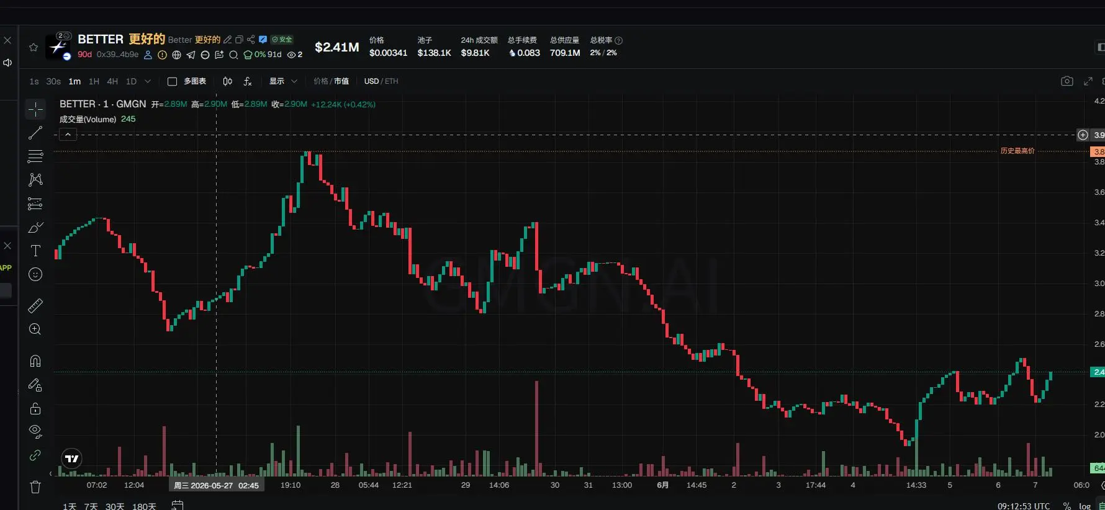Switch chart to 市值 market cap
The image size is (1105, 510).
click(341, 81)
